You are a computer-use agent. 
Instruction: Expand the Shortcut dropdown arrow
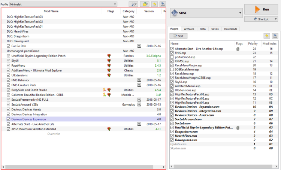click(x=276, y=19)
